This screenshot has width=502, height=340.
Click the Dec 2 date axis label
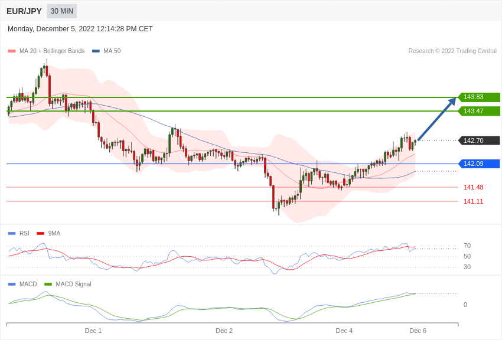(224, 331)
